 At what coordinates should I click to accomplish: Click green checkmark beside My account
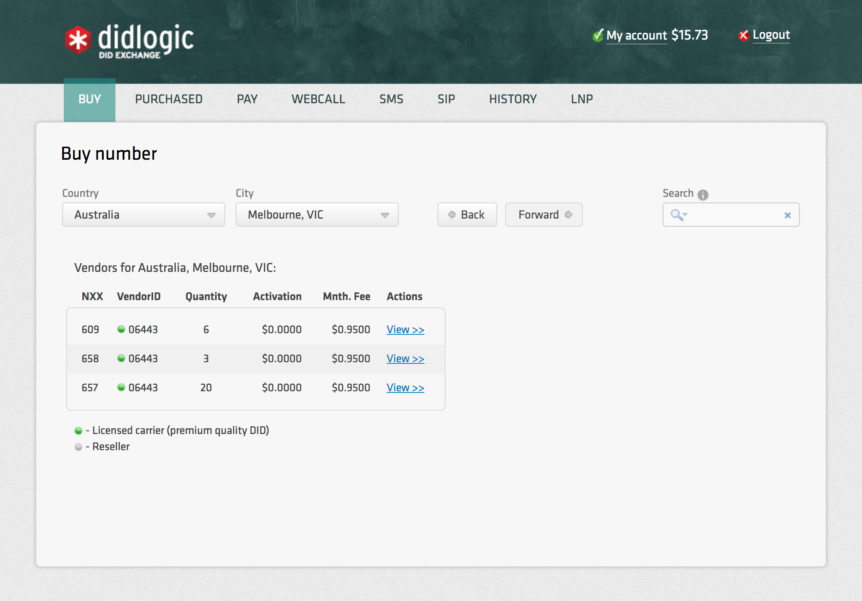coord(598,35)
